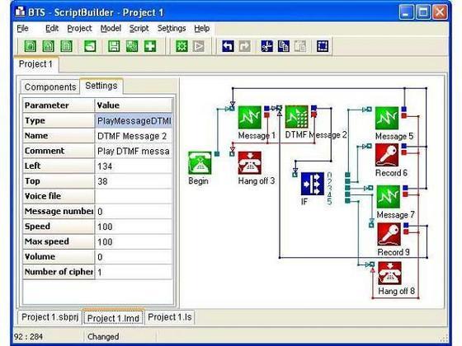Select the blue IF branch node
Screen dimensions: 462x346
(313, 185)
